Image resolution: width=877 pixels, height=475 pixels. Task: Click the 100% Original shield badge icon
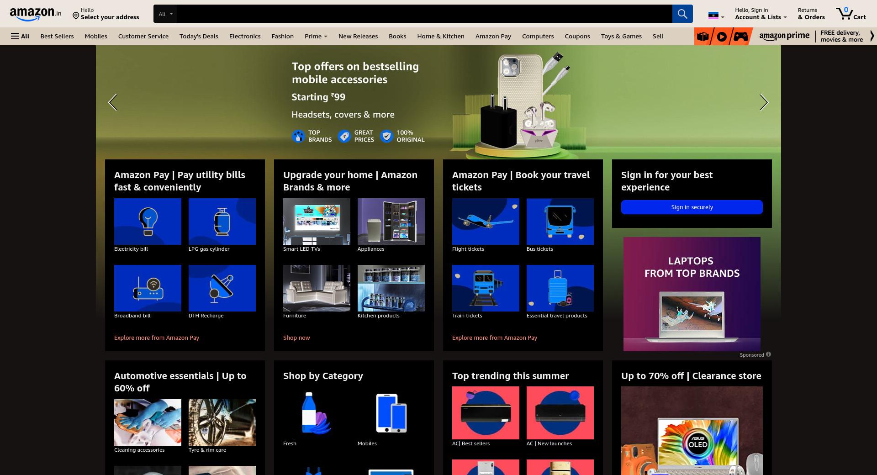click(386, 136)
